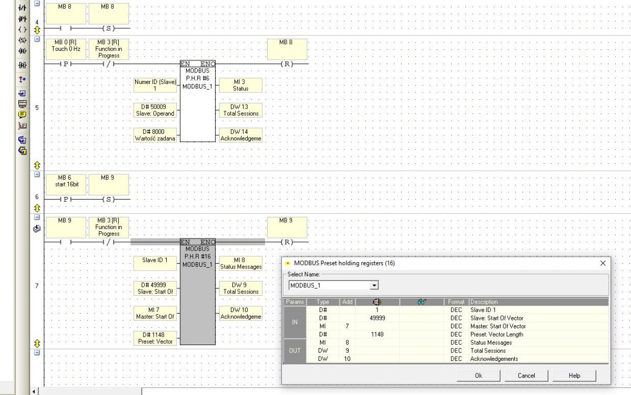
Task: Add a comment with yellow speech-bubble tool
Action: (22, 115)
